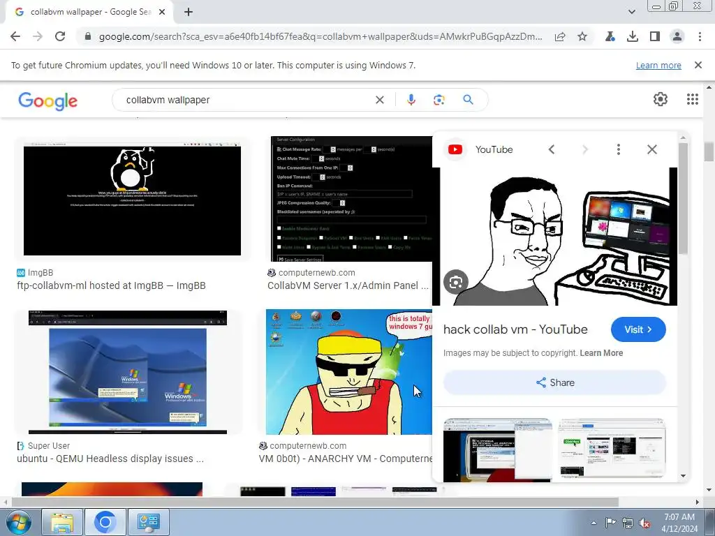Search by image with Google Lens icon
The image size is (715, 536).
[438, 100]
